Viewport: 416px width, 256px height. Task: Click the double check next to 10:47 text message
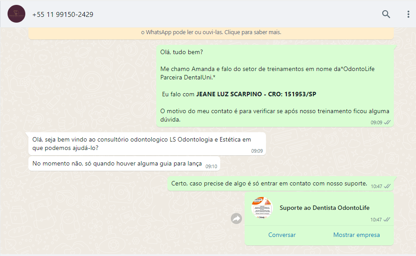(387, 186)
